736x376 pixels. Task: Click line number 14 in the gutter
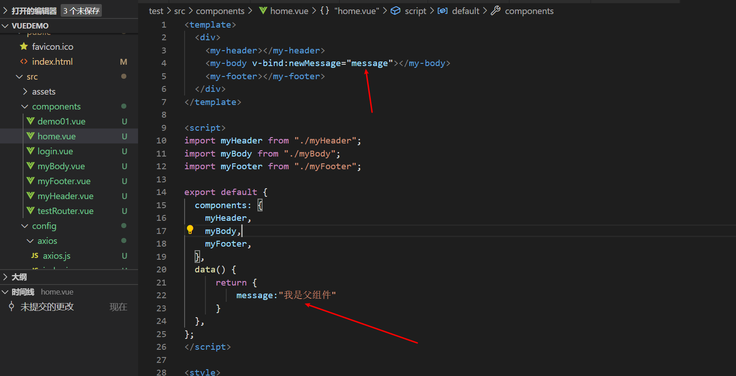point(162,192)
